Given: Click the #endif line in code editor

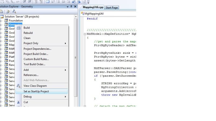Looking at the screenshot, I should click(92, 19).
